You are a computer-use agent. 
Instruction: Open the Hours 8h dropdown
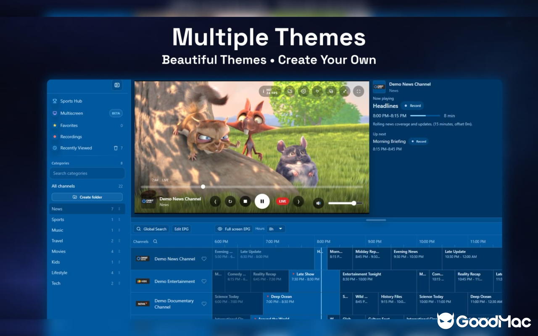click(276, 229)
